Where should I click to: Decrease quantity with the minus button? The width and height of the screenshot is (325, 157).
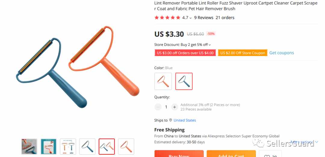tap(158, 107)
